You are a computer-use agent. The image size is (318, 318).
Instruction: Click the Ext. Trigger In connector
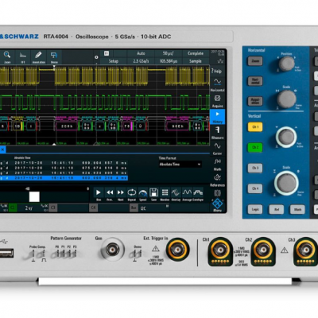pyautogui.click(x=177, y=249)
